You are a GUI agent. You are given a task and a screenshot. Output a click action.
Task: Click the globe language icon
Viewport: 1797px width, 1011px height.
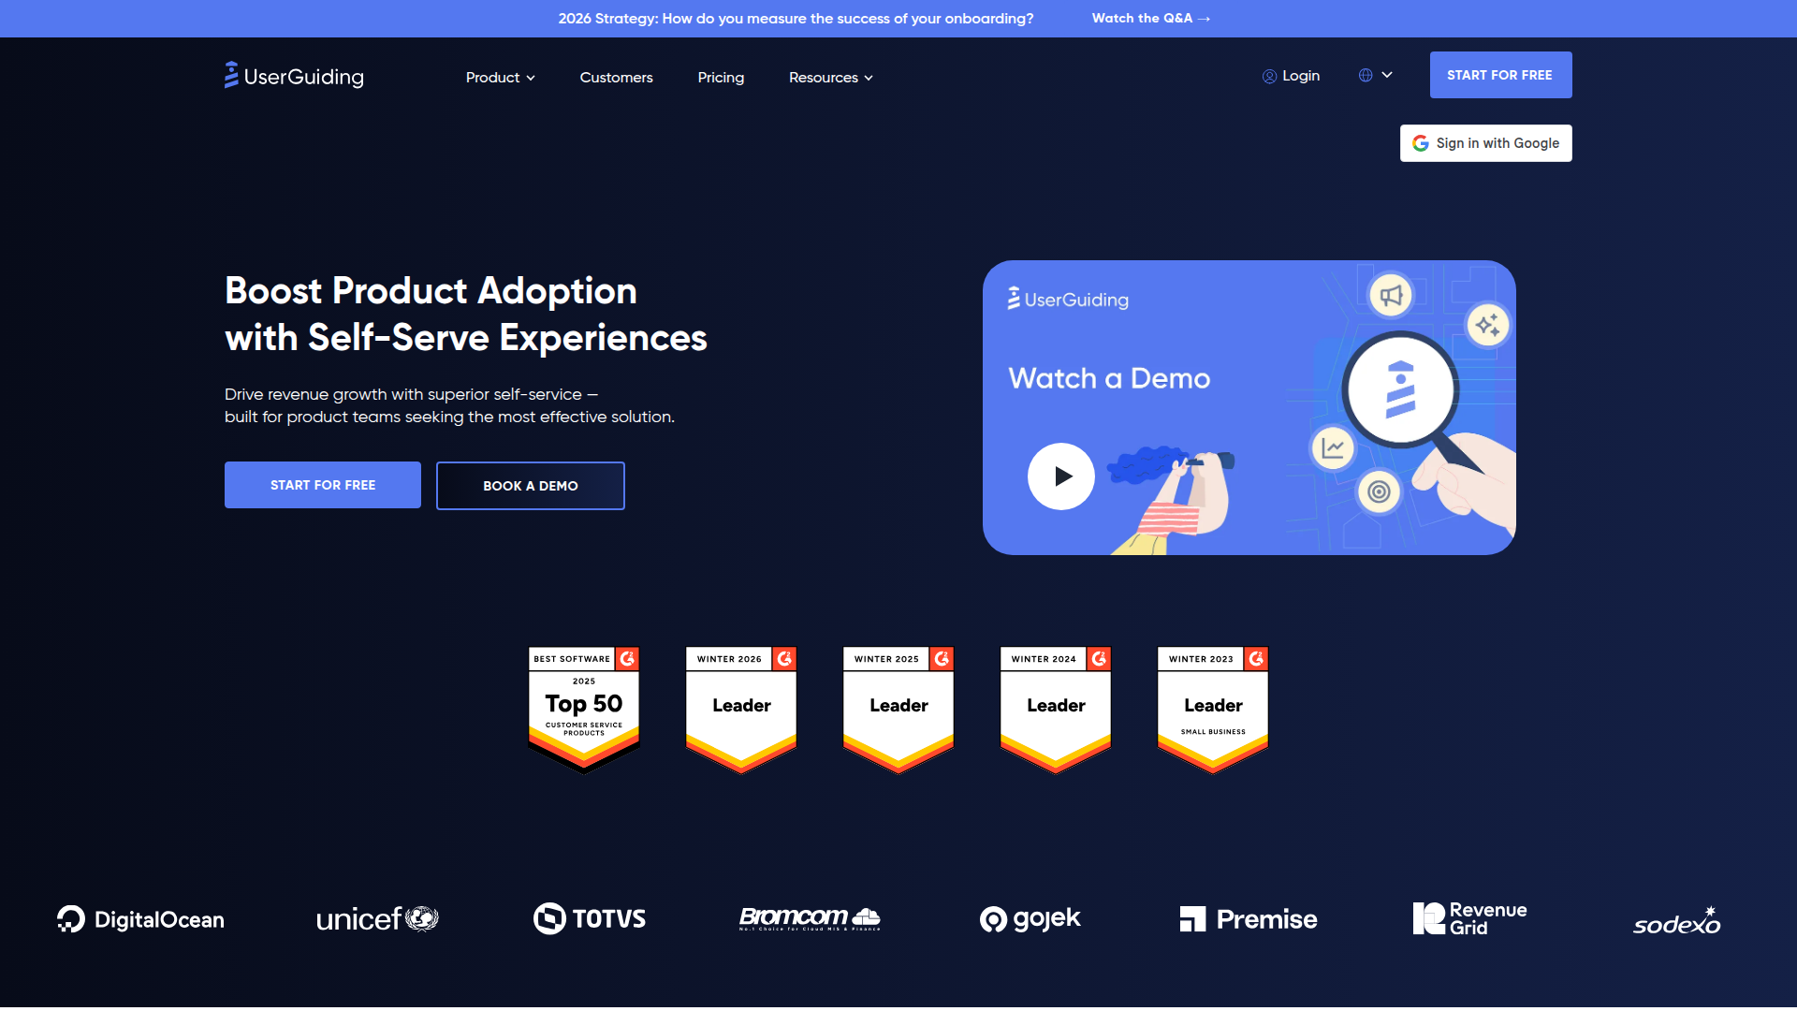tap(1366, 76)
